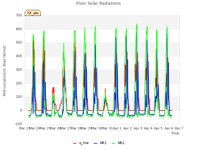Click the Apr 6 x-axis tick label
Image resolution: width=198 pixels, height=149 pixels.
click(169, 128)
